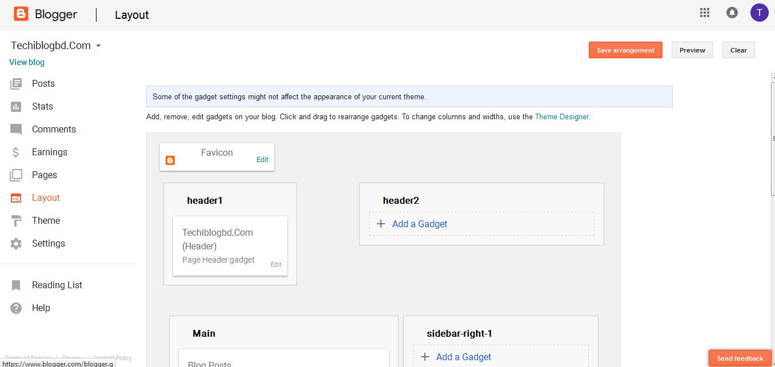Follow the Theme Designer link
Image resolution: width=775 pixels, height=367 pixels.
[561, 116]
